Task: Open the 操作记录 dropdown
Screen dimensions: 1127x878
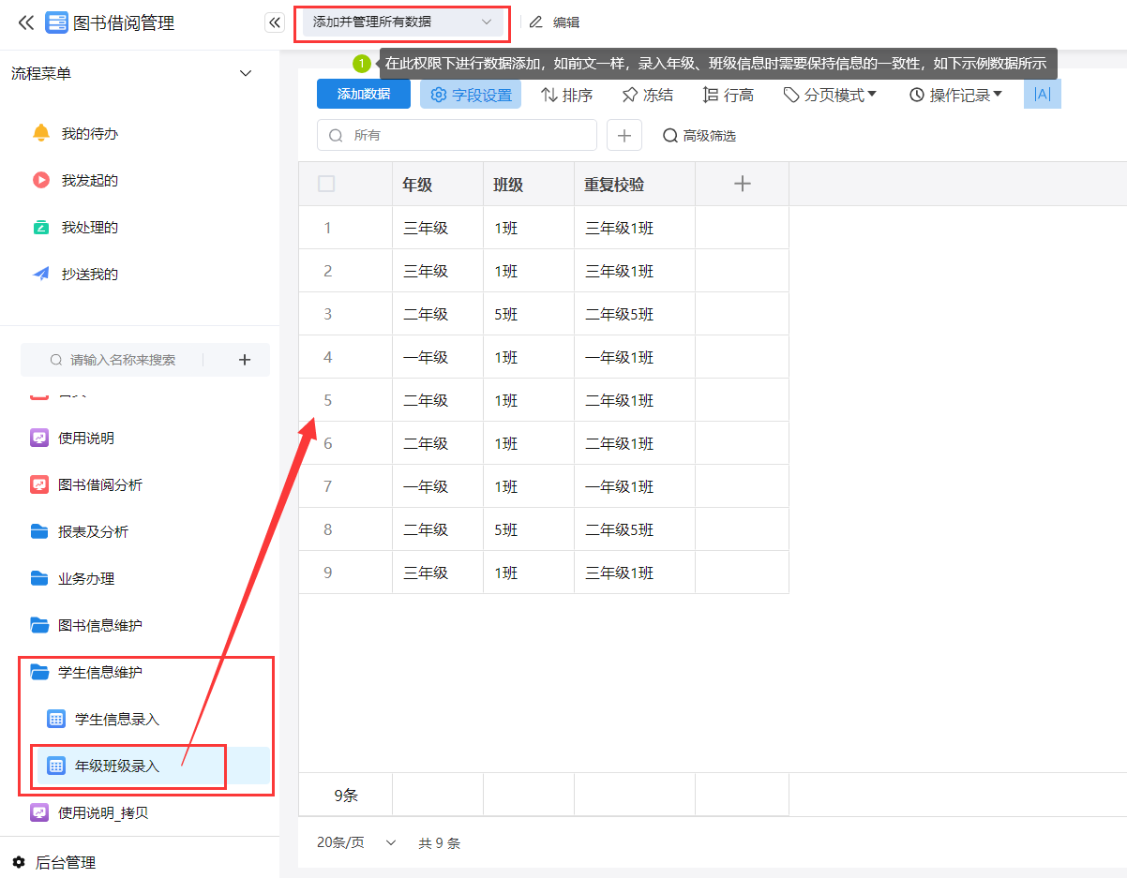Action: 955,95
